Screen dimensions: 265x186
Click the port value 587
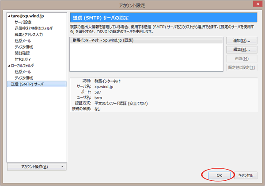tap(98, 92)
